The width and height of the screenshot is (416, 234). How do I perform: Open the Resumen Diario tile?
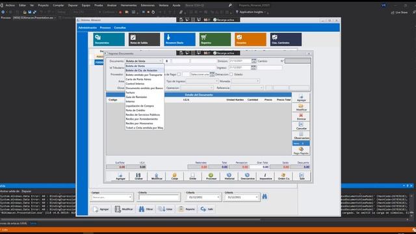(179, 39)
